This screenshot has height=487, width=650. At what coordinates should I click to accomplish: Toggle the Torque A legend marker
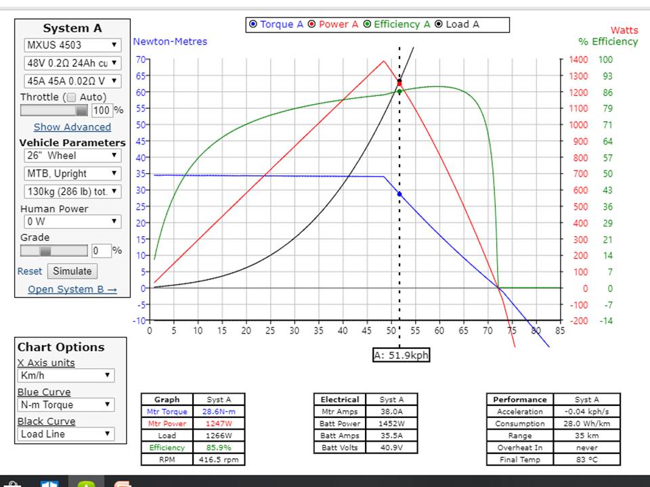point(253,24)
